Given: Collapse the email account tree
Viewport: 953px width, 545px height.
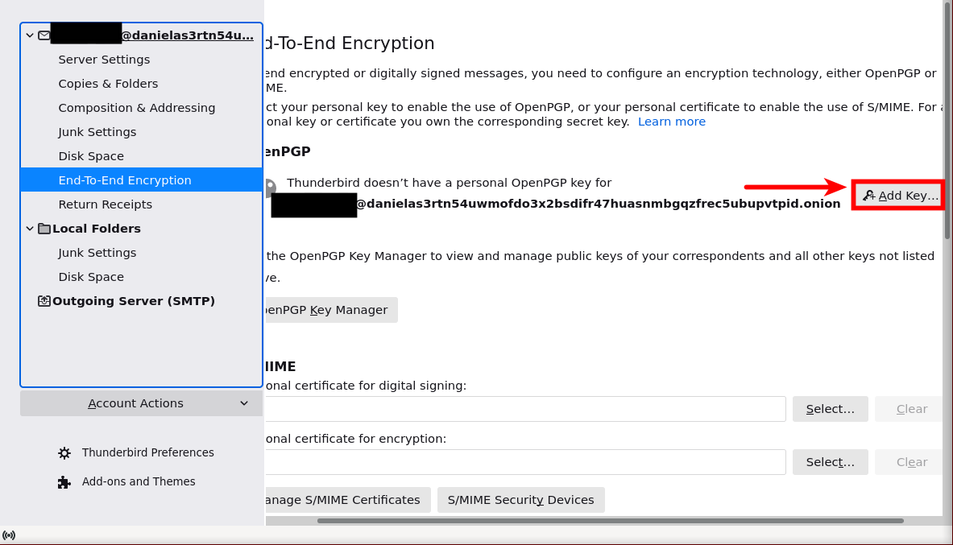Looking at the screenshot, I should tap(30, 35).
